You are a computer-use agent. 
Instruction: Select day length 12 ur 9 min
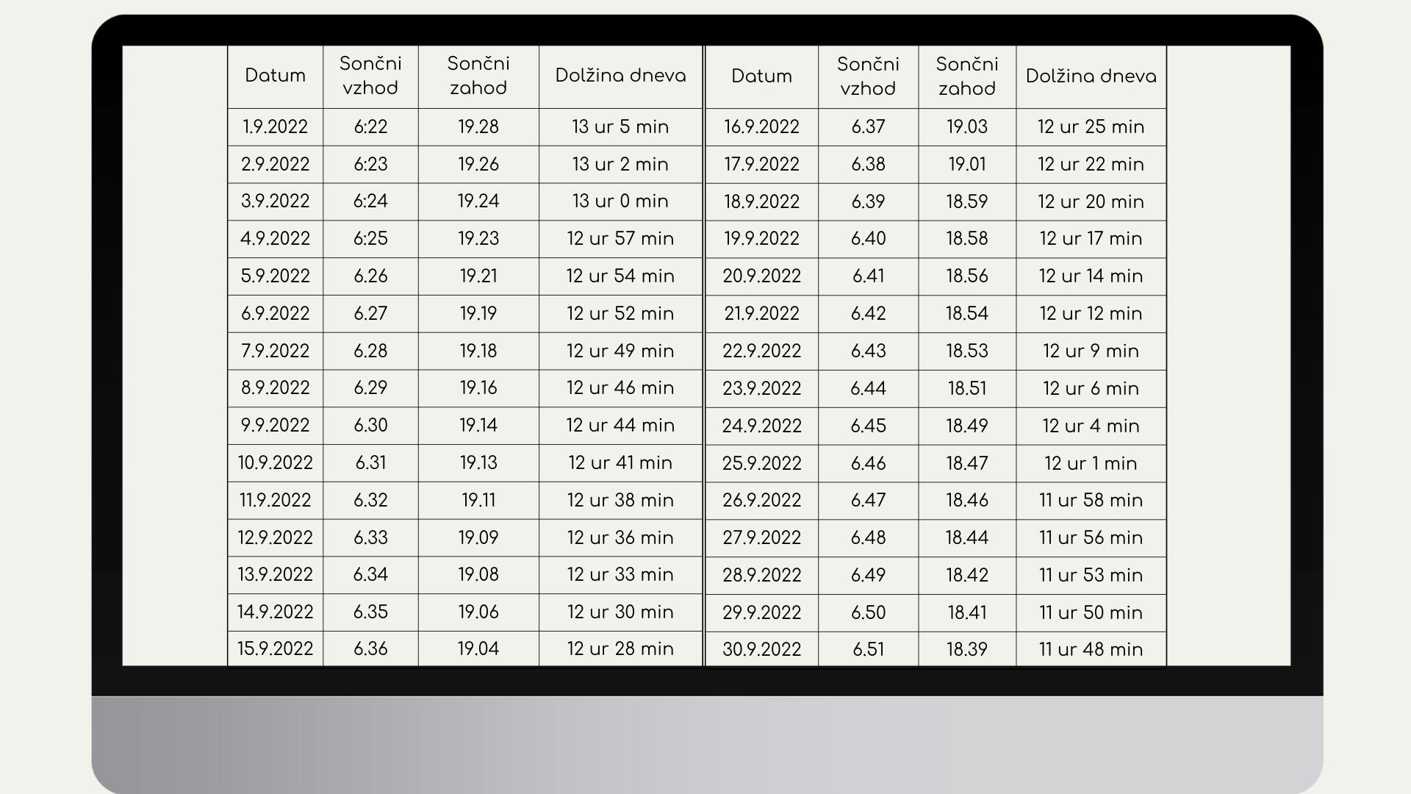[1091, 351]
